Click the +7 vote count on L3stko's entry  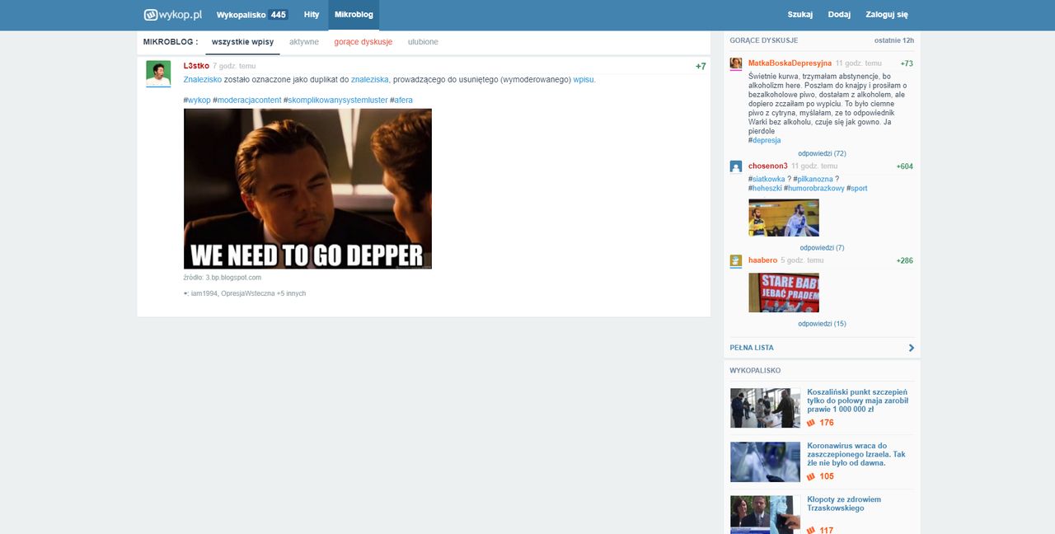click(701, 66)
